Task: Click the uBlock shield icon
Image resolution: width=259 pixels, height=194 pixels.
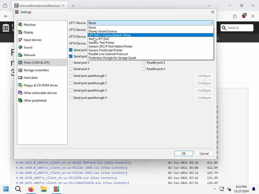Action: click(244, 16)
